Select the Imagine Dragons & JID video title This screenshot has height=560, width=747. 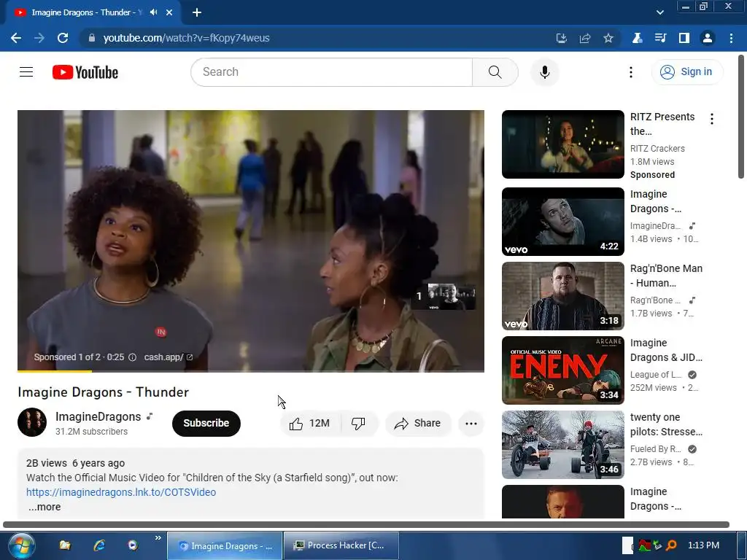pos(666,350)
